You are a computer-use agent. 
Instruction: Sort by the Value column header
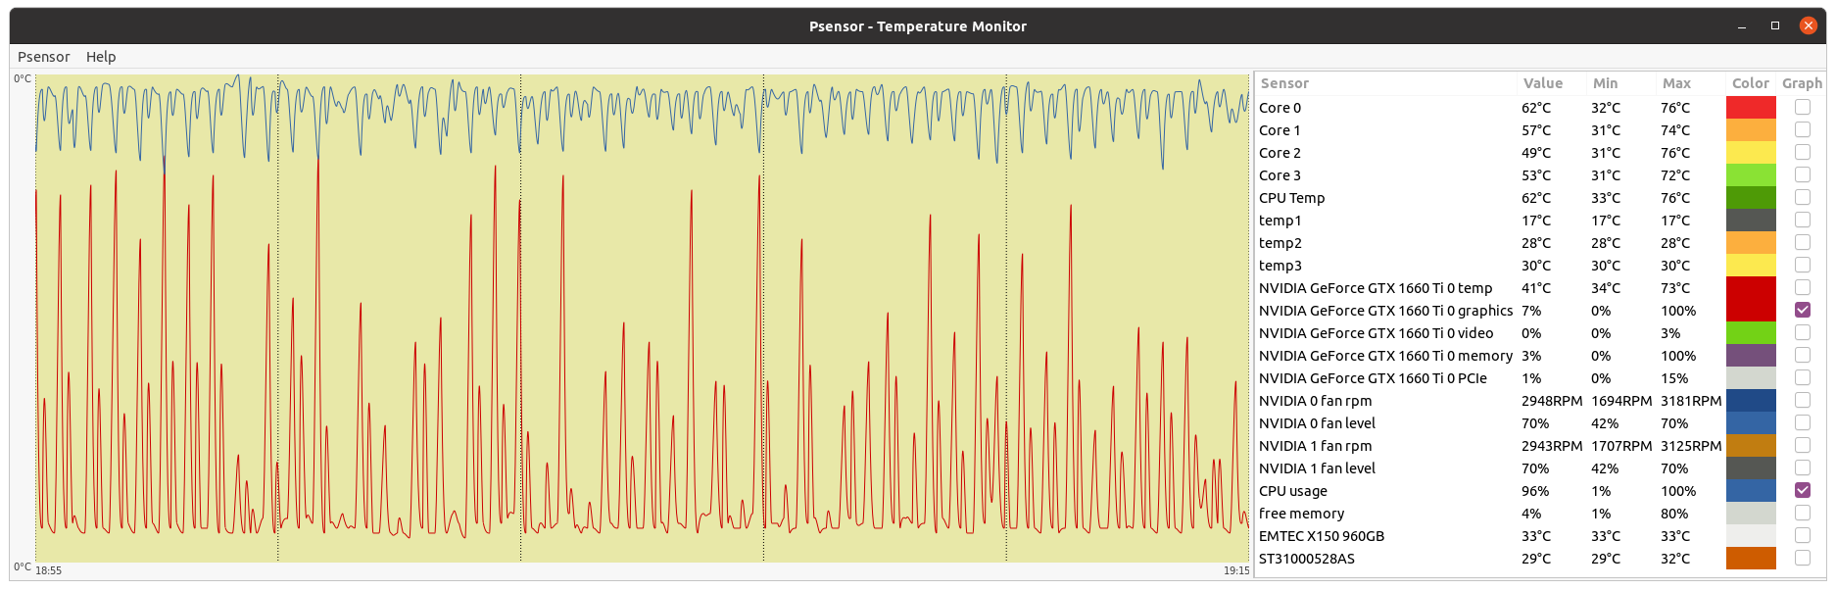click(1542, 83)
